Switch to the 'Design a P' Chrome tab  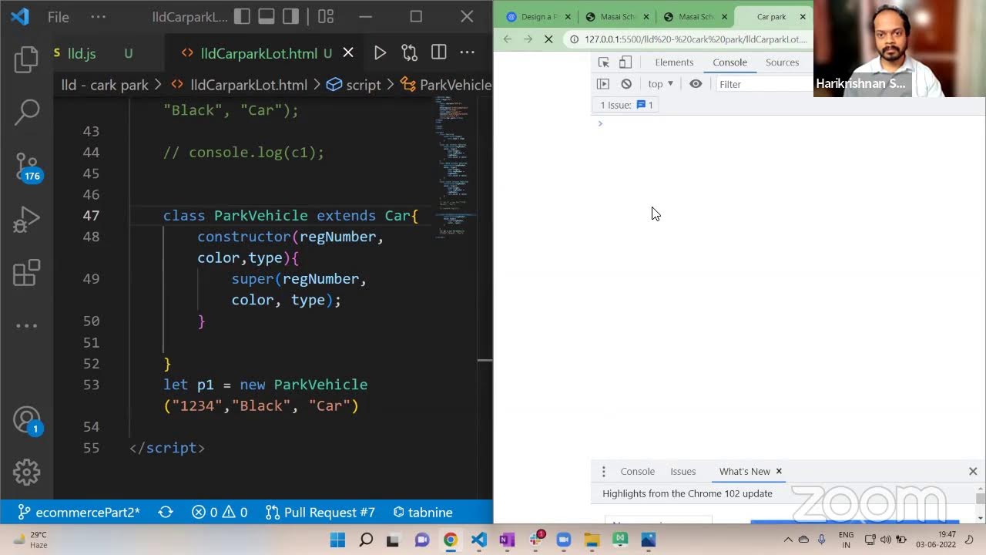[x=538, y=17]
